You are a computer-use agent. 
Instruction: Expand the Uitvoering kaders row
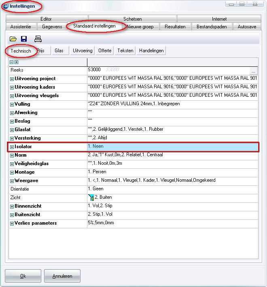point(12,87)
